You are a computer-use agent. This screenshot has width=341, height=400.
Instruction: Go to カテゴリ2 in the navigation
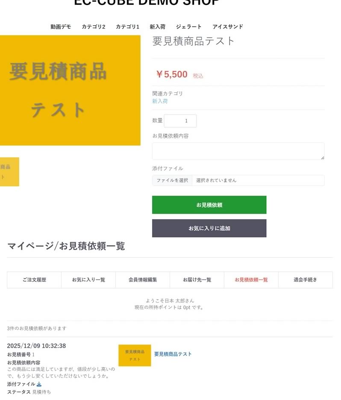click(x=93, y=26)
